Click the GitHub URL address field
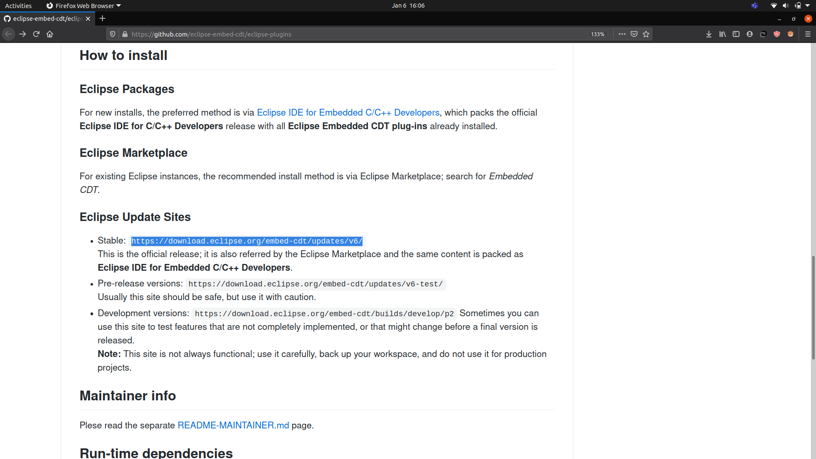The height and width of the screenshot is (459, 816). pyautogui.click(x=340, y=34)
